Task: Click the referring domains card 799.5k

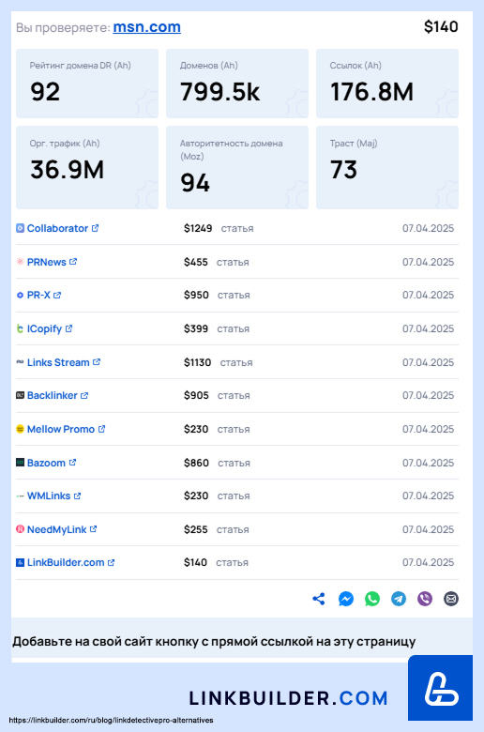Action: 237,84
